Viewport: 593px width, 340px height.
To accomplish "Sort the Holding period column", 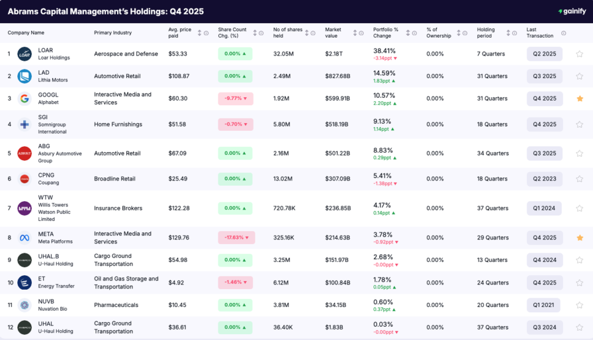I will point(508,32).
